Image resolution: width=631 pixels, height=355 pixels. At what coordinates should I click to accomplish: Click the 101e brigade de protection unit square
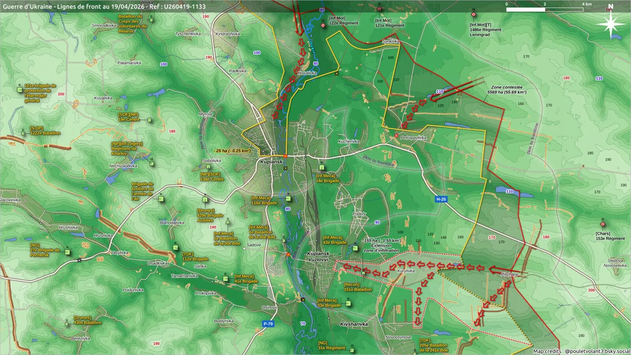tap(20, 90)
